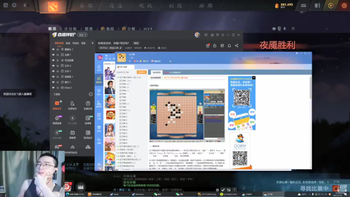Open the 读弹幕 read danmaku tool

(88, 120)
